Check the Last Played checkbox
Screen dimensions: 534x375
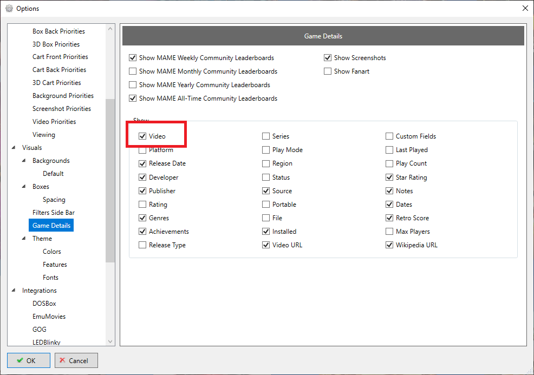[x=389, y=150]
